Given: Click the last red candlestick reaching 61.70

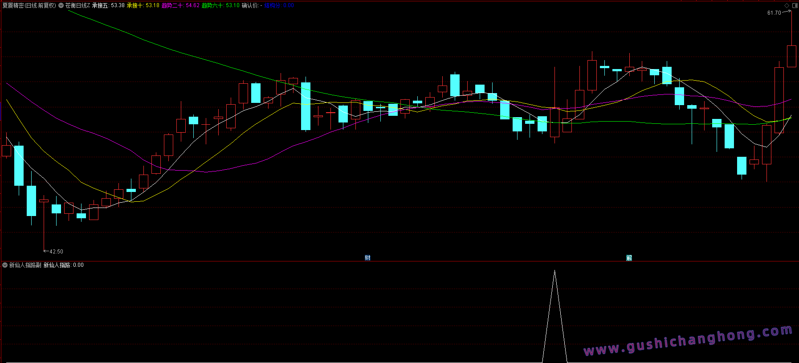Looking at the screenshot, I should coord(791,56).
